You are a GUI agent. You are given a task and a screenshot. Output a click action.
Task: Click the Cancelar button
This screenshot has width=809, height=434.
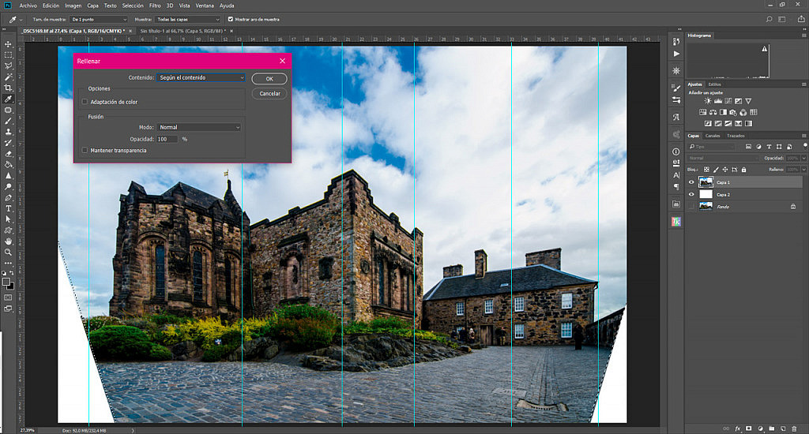click(x=269, y=94)
